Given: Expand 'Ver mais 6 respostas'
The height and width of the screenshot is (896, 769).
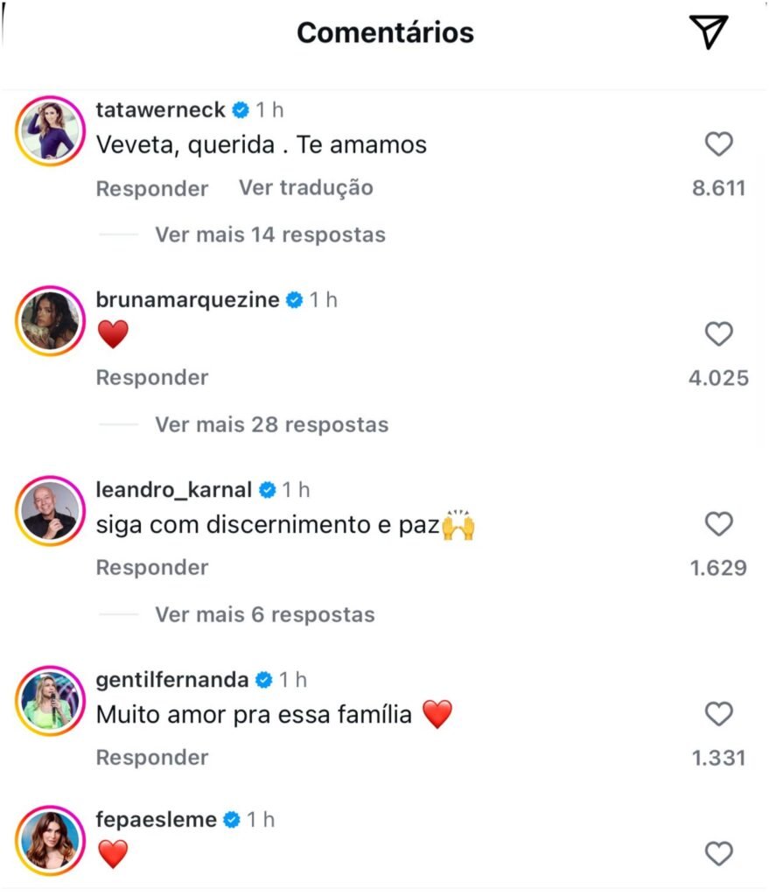Looking at the screenshot, I should pos(264,614).
